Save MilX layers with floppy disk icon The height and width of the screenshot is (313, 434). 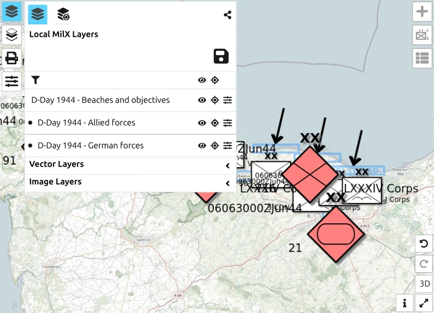tap(221, 57)
